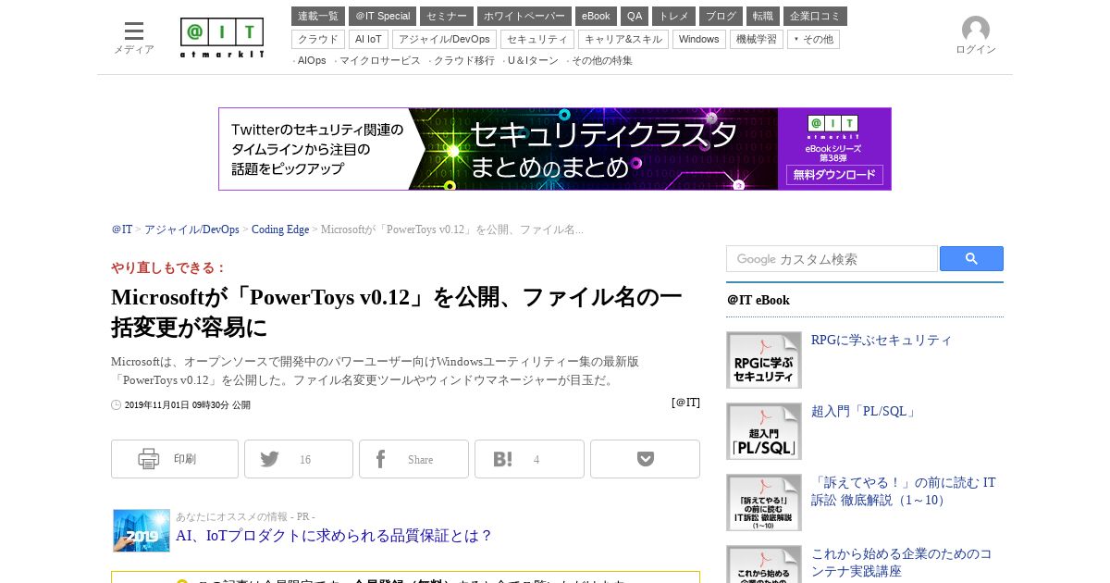This screenshot has height=583, width=1110.
Task: Select the アジャイル/DevOps category tab
Action: pos(444,39)
